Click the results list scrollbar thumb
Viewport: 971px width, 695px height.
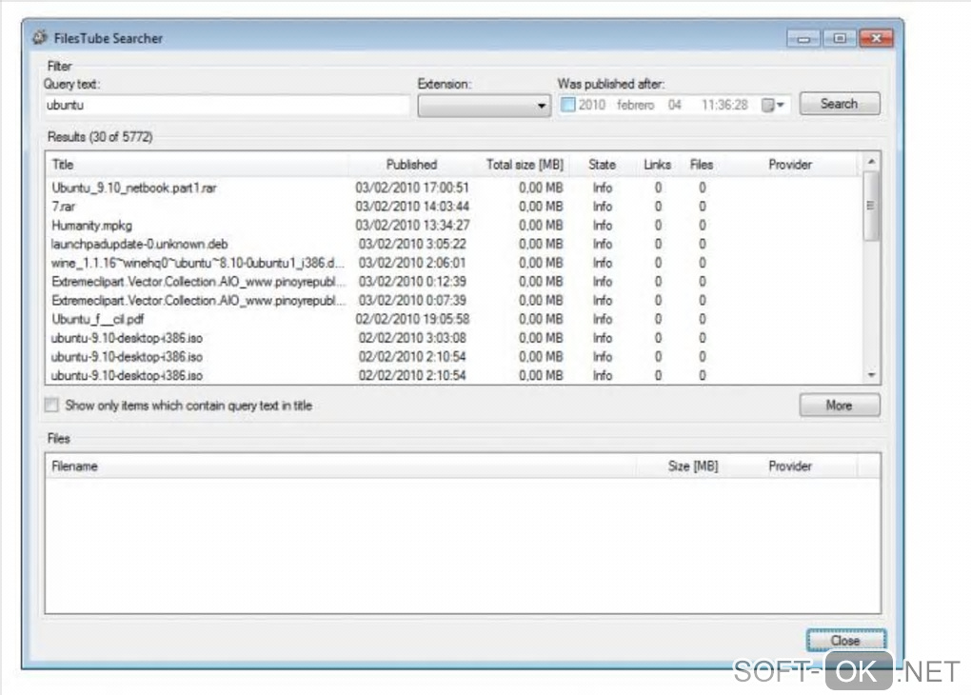pyautogui.click(x=871, y=205)
